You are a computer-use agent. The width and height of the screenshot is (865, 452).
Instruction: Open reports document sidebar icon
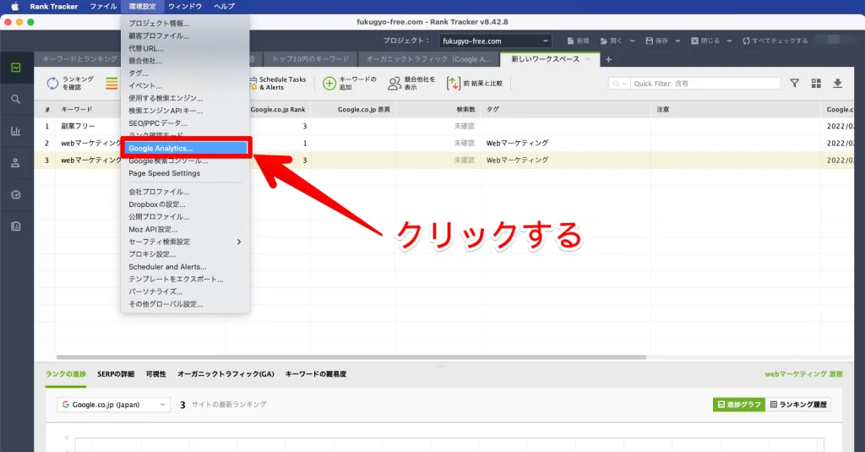coord(16,226)
